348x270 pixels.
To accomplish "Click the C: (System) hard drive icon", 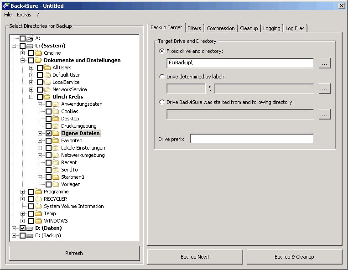I will pyautogui.click(x=30, y=46).
